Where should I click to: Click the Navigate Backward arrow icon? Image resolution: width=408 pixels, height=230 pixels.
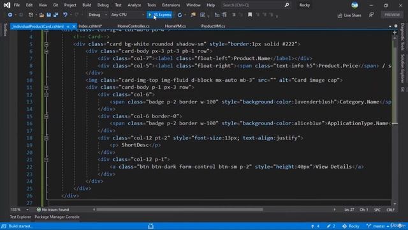tap(10, 15)
